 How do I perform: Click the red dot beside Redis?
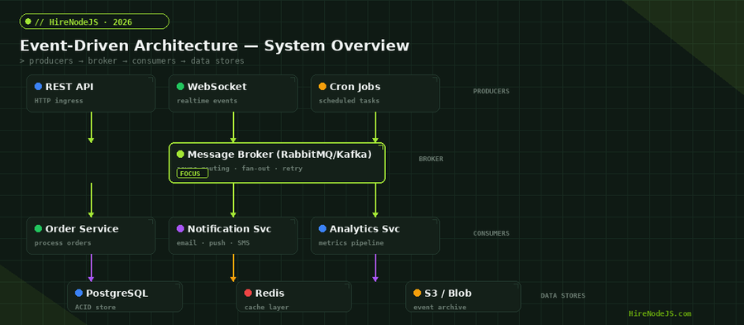coord(248,294)
